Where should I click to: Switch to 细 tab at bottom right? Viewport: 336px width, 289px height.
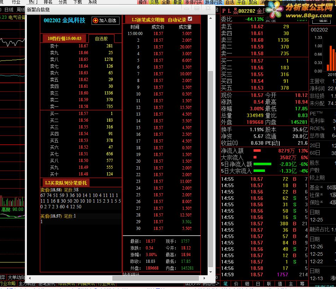click(x=247, y=284)
